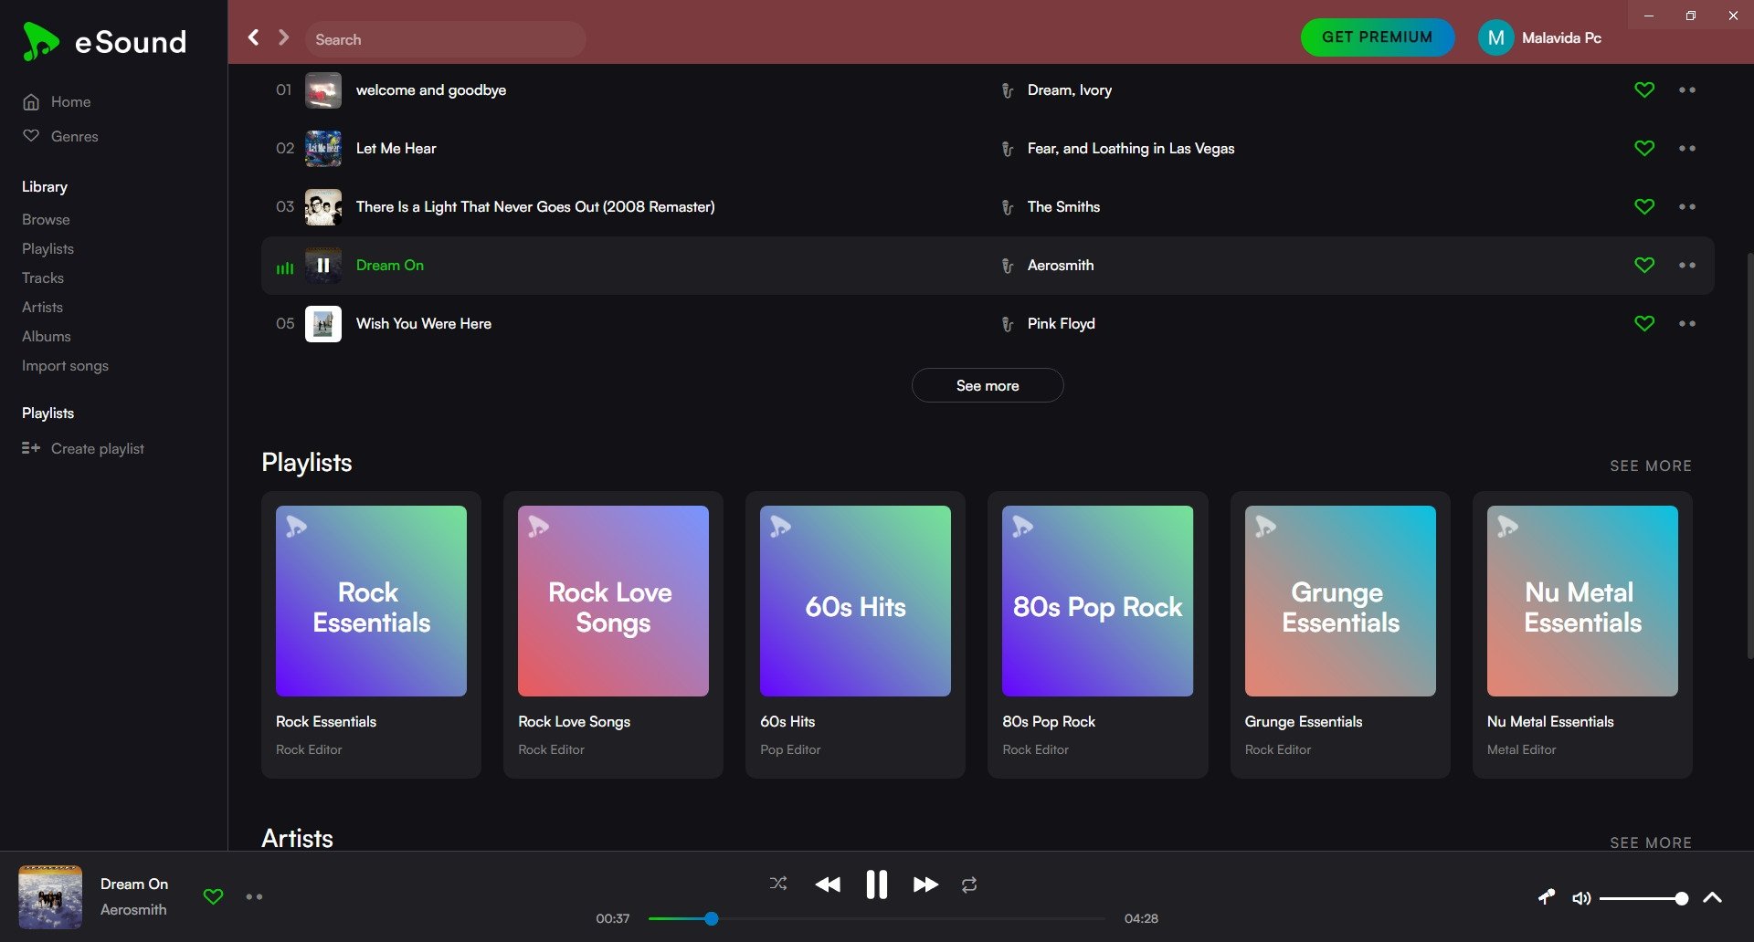Open more options in the player bar

[254, 896]
